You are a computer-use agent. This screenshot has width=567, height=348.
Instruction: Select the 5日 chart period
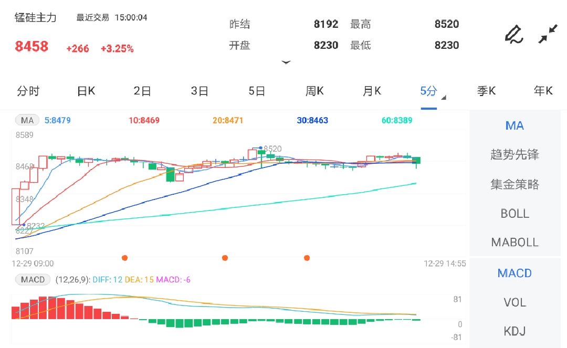pos(257,91)
